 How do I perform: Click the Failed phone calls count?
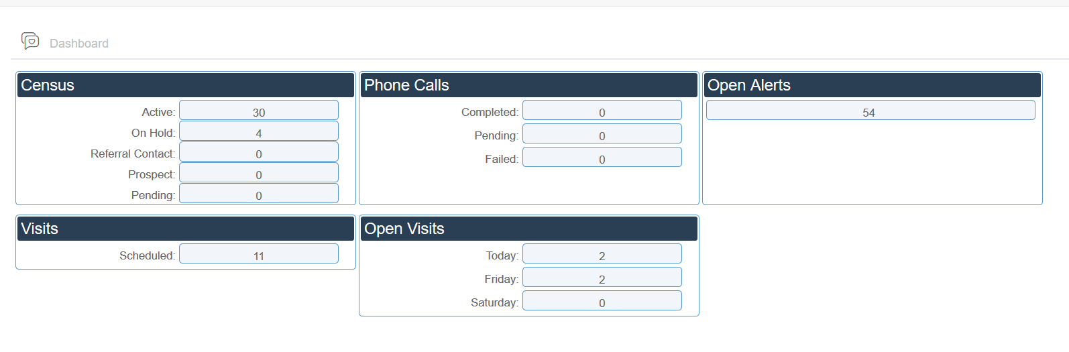pos(602,157)
